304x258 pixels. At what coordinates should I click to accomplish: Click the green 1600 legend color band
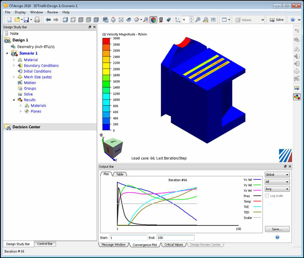tap(106, 84)
